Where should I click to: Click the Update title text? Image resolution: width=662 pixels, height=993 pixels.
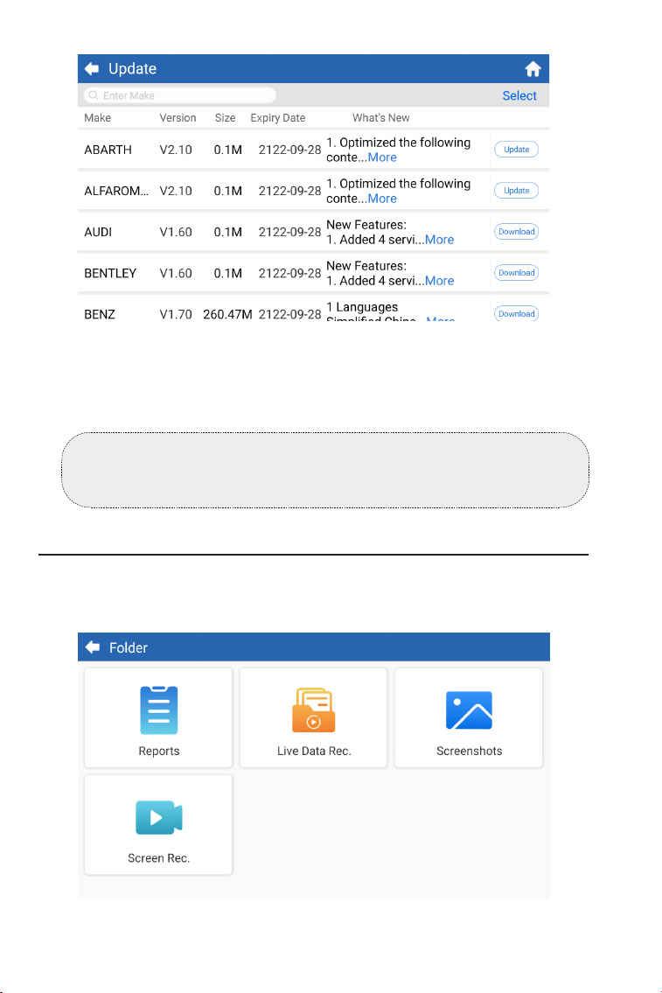coord(132,68)
